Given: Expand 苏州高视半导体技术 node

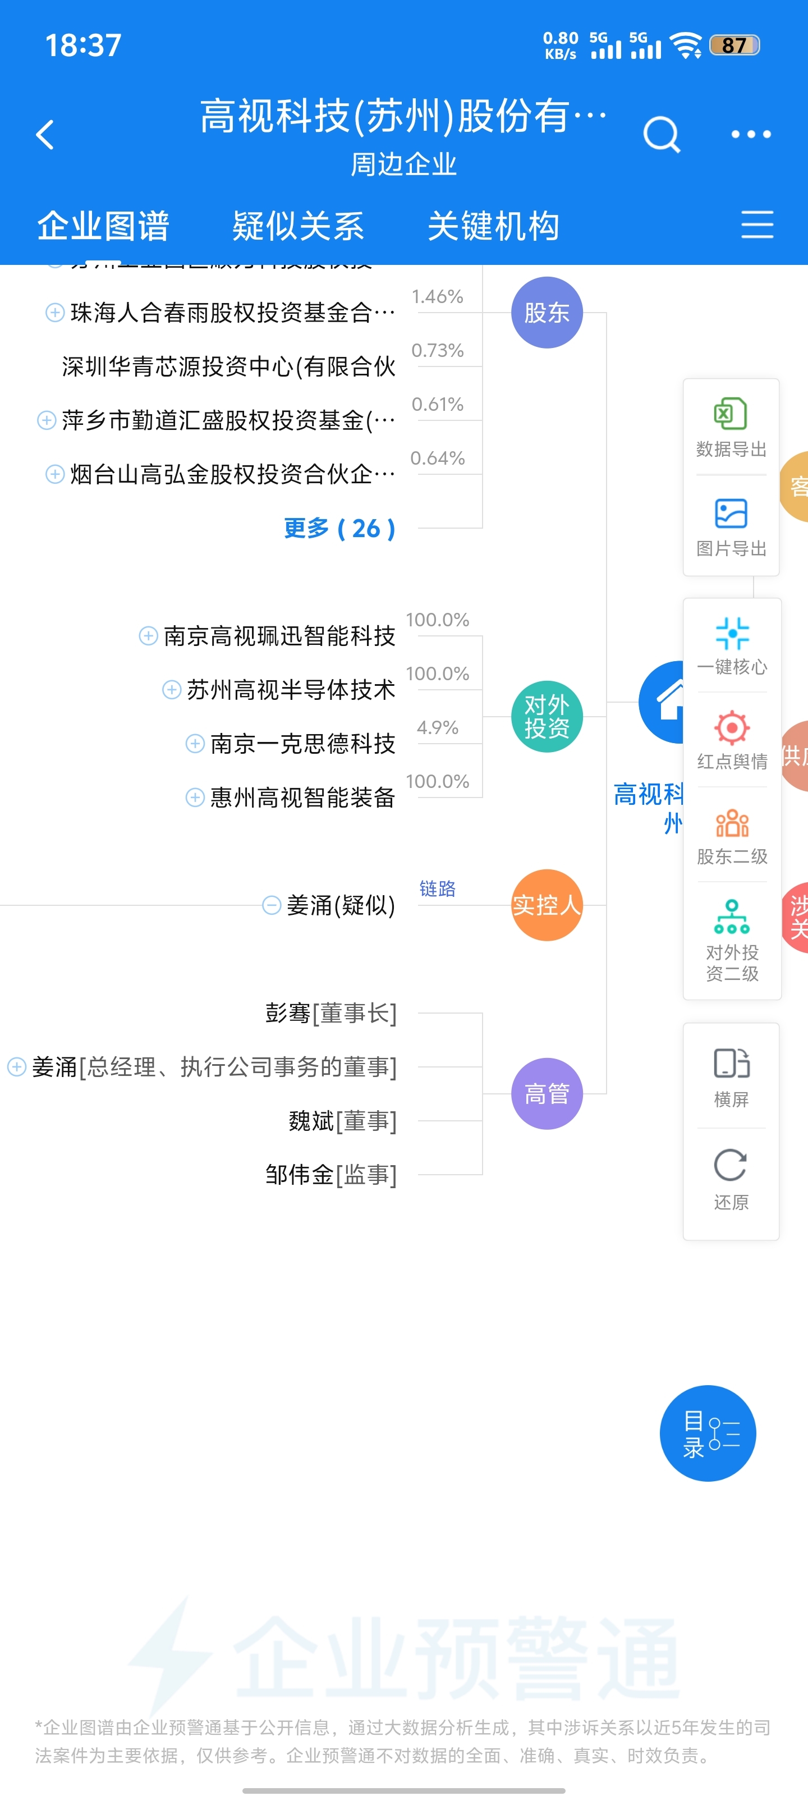Looking at the screenshot, I should pos(172,690).
